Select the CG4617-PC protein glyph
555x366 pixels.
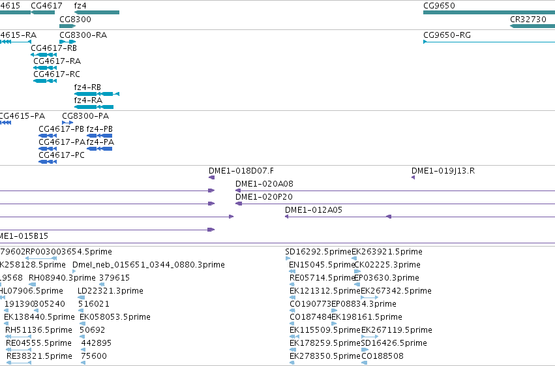pos(48,162)
